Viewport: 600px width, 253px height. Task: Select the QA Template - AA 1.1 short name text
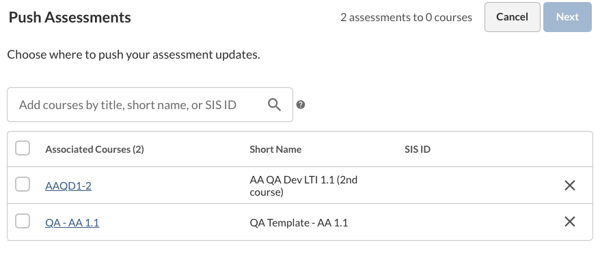pos(299,222)
